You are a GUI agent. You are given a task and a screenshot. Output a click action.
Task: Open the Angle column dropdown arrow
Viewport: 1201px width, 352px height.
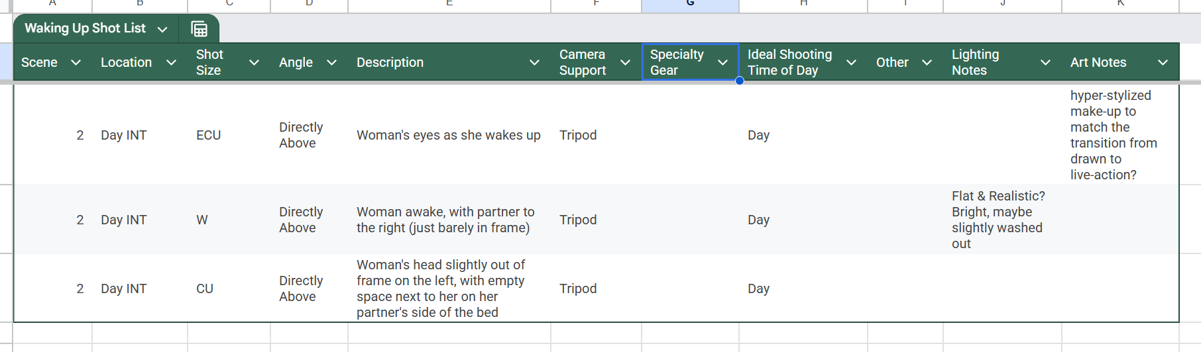coord(332,62)
